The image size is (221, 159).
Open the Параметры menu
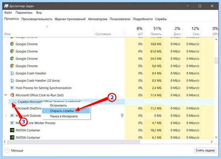(x=24, y=13)
